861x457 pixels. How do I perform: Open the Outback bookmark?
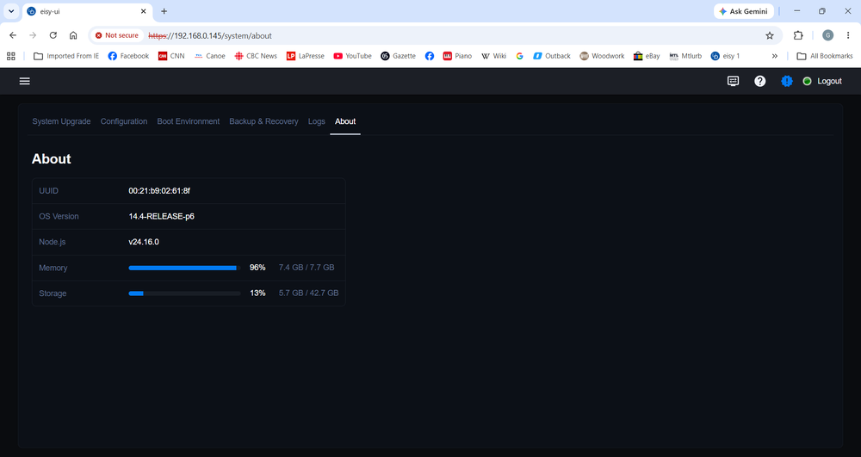point(552,56)
